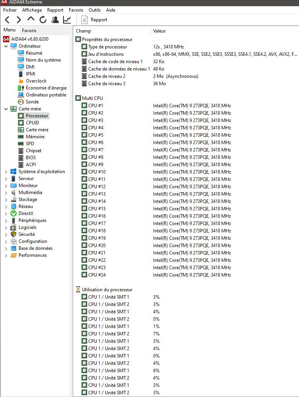299x397 pixels.
Task: Open Nom du système page
Action: (43, 60)
